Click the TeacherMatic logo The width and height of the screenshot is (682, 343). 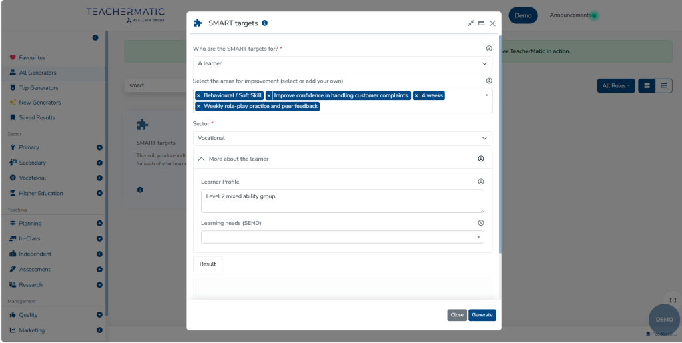point(125,15)
